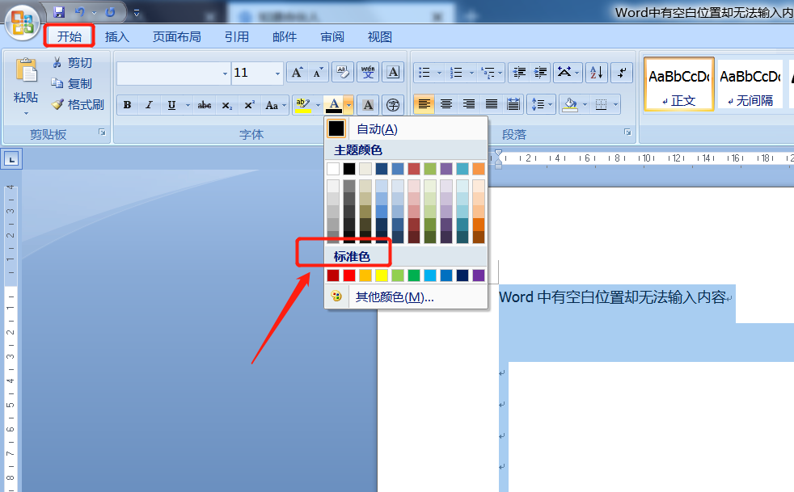Viewport: 794px width, 492px height.
Task: Open quick access toolbar customize arrow
Action: tap(136, 13)
